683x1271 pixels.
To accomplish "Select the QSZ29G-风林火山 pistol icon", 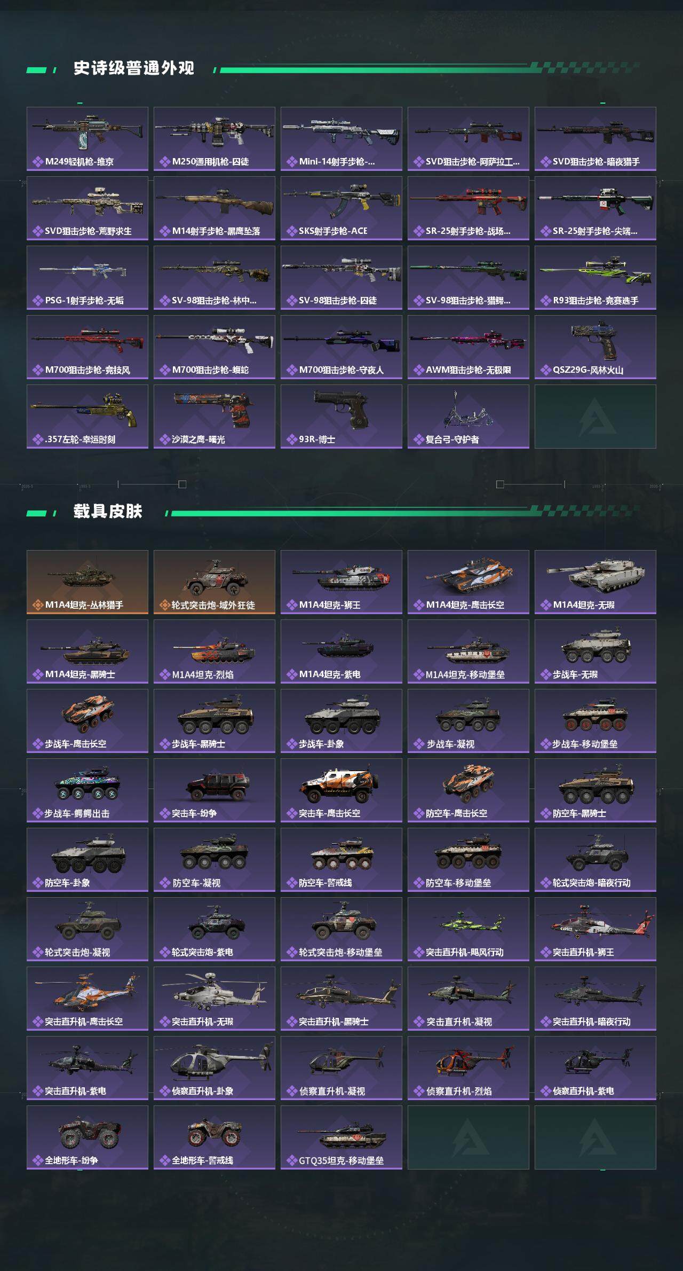I will click(x=595, y=340).
